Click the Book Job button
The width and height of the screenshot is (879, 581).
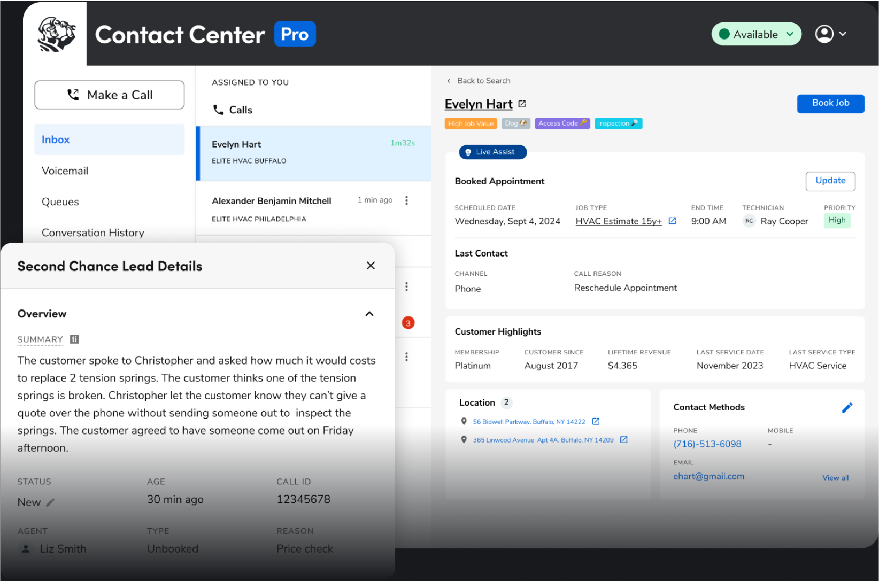tap(830, 103)
